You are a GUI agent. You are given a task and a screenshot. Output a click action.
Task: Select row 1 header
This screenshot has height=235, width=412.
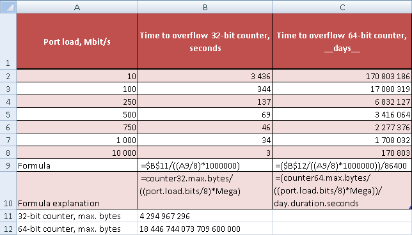point(8,41)
